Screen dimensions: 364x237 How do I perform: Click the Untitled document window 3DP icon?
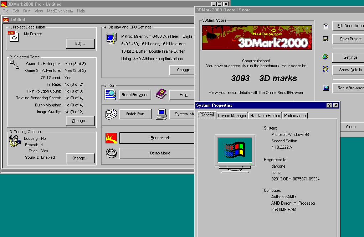click(6, 20)
